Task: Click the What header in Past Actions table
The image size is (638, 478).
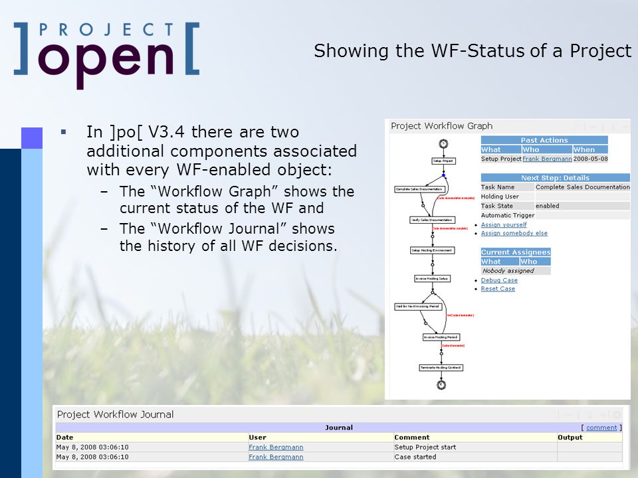Action: coord(501,149)
